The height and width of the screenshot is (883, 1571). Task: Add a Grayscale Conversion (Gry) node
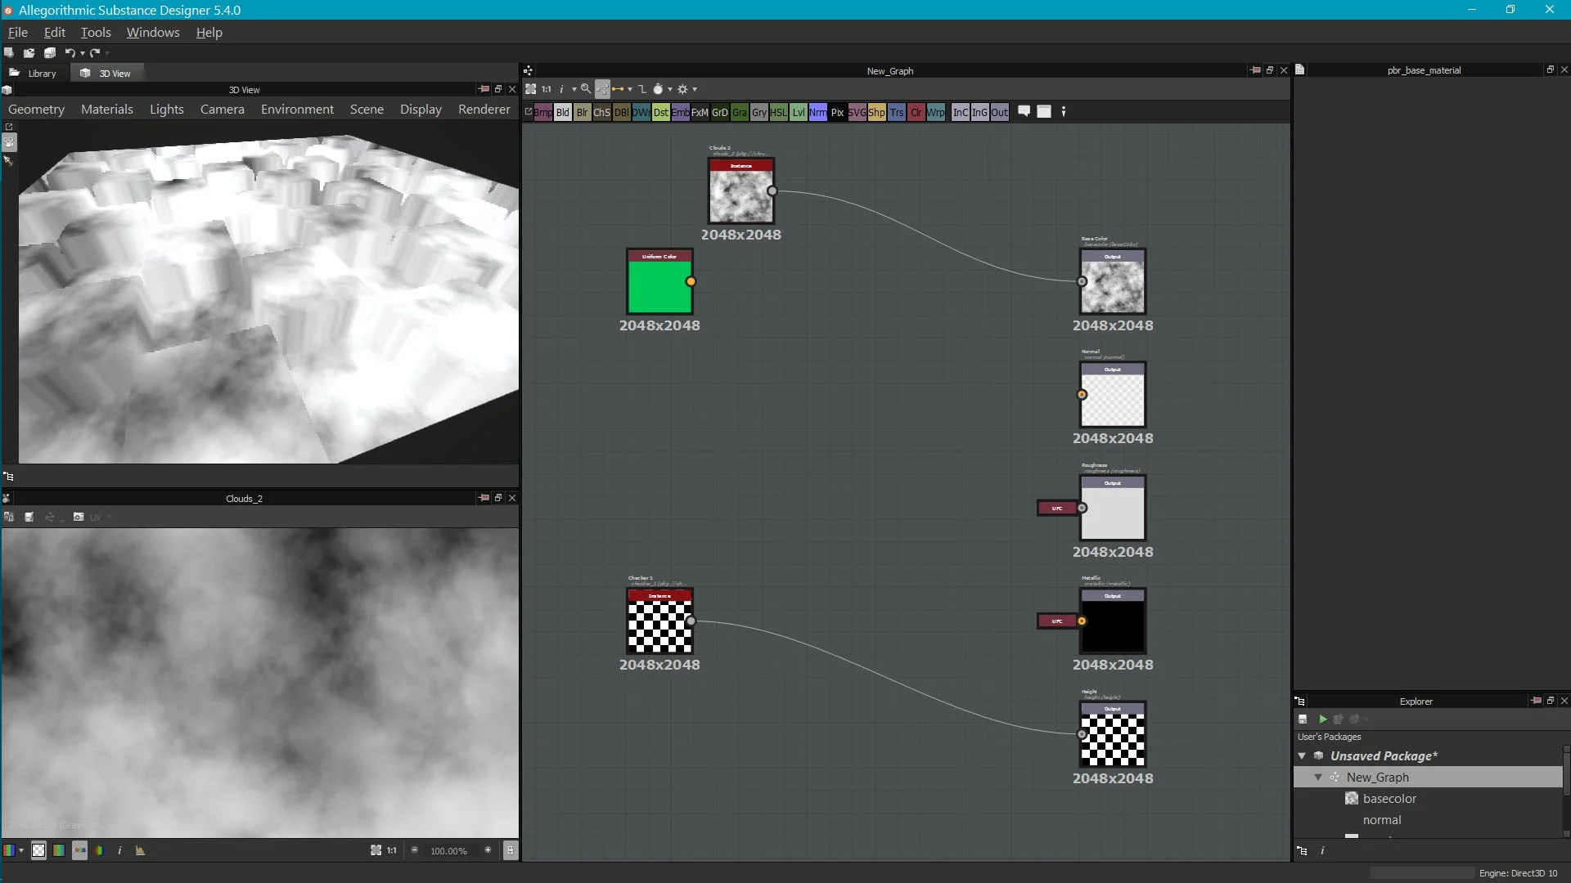[759, 113]
